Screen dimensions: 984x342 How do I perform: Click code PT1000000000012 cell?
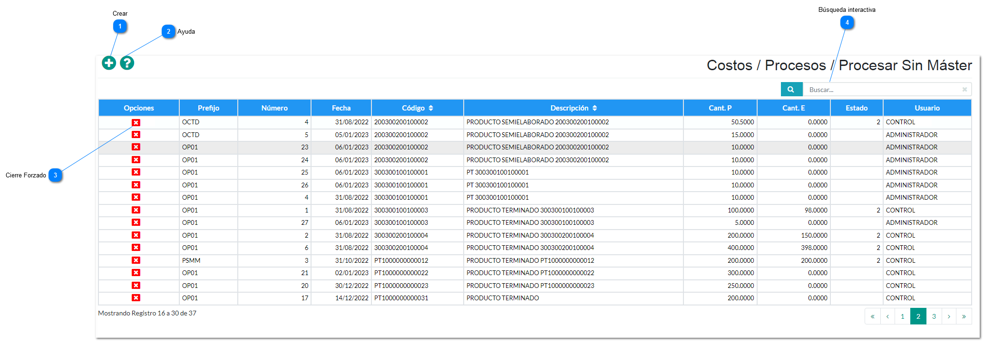tap(418, 260)
